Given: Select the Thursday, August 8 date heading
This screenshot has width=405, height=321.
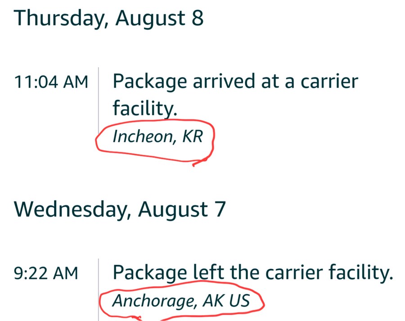Looking at the screenshot, I should [x=109, y=18].
